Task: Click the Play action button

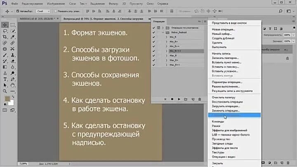Action: 179,99
